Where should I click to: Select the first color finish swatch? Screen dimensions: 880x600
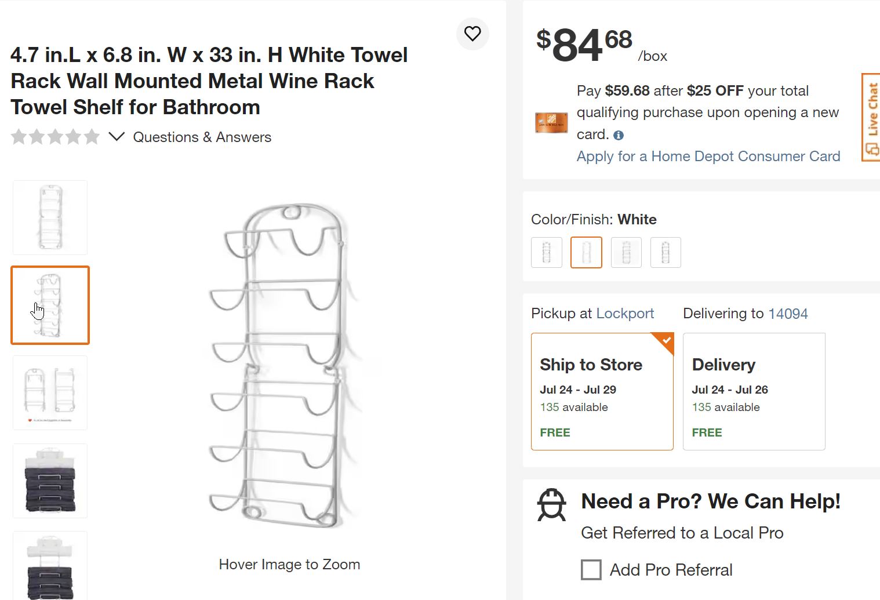click(x=546, y=252)
